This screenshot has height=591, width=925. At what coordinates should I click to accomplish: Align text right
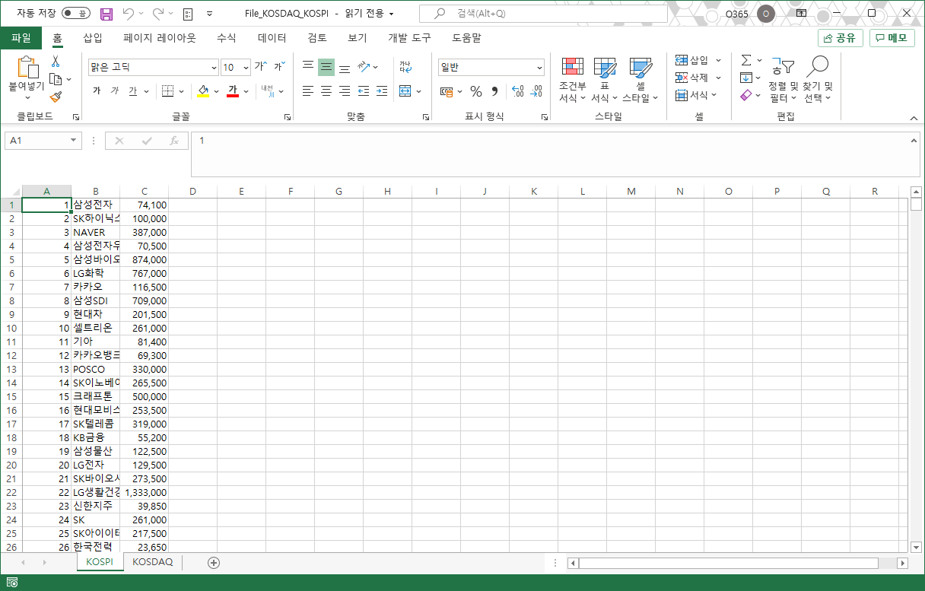click(345, 91)
